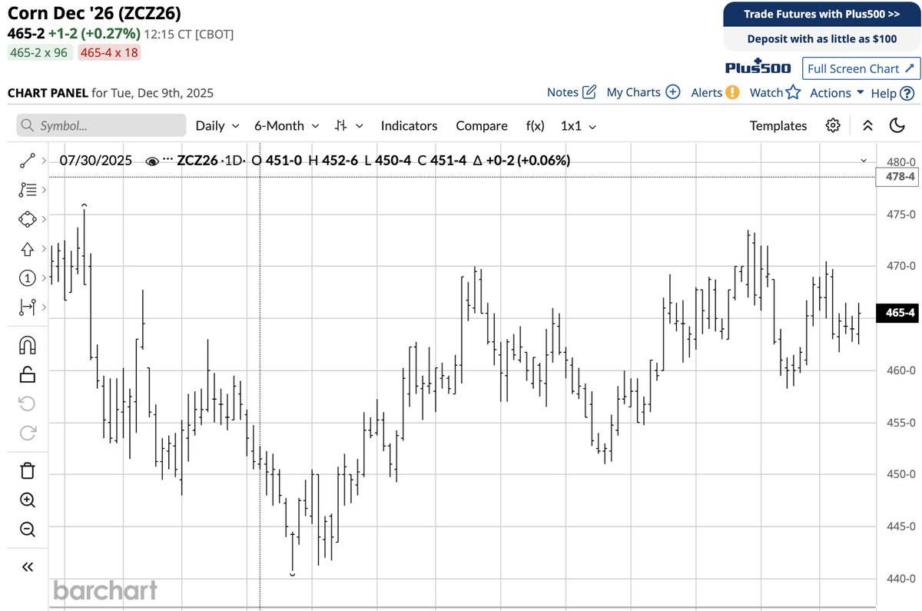Click the search magnifier icon

click(28, 125)
